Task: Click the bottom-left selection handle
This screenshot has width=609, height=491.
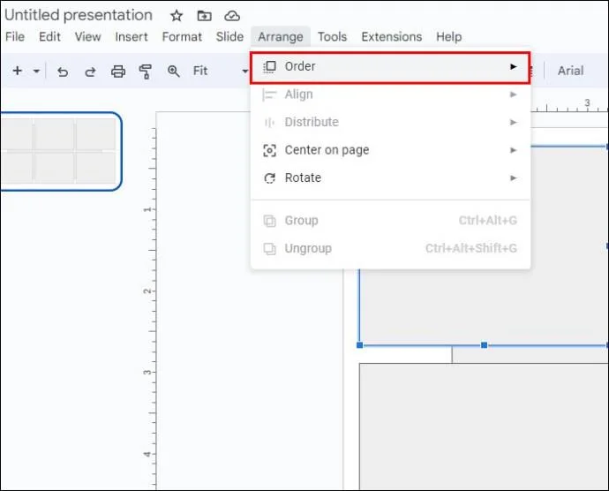Action: [359, 344]
